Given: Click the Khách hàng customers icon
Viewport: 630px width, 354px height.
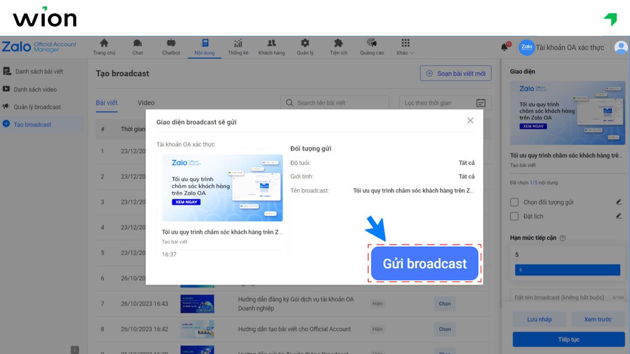Looking at the screenshot, I should (271, 47).
